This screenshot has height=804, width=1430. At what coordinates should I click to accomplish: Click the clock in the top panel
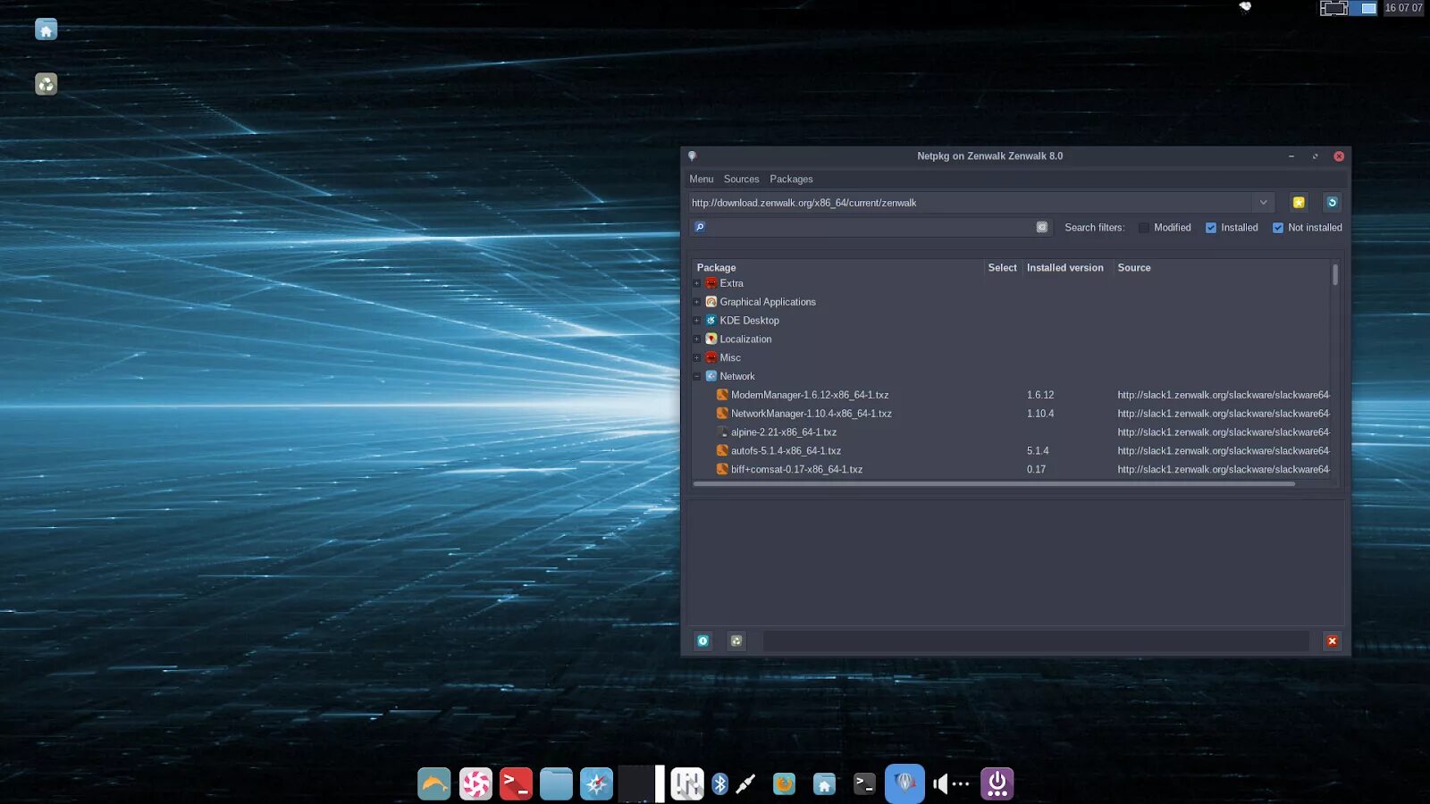(x=1403, y=8)
